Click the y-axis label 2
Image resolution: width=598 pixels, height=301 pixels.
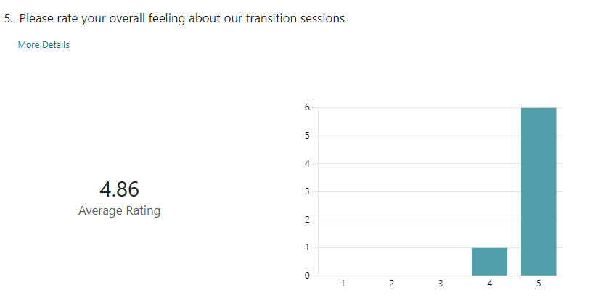click(307, 220)
